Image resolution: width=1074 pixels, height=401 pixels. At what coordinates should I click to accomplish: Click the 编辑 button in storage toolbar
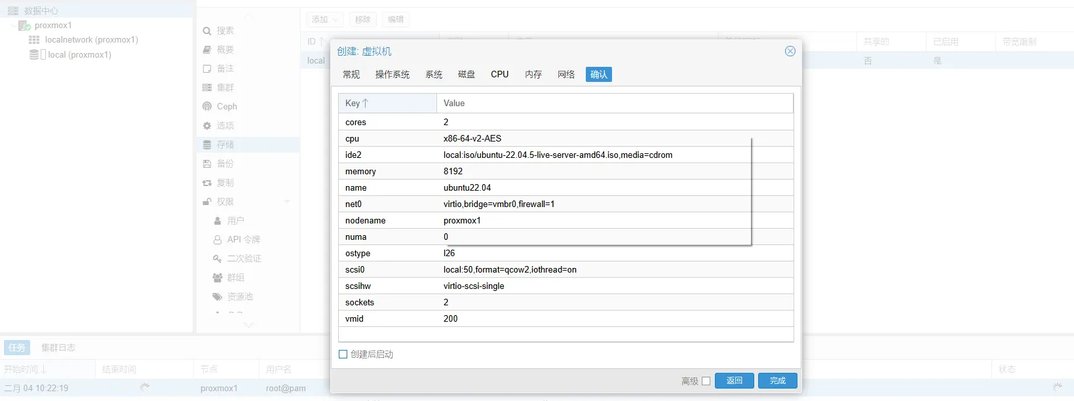[396, 20]
